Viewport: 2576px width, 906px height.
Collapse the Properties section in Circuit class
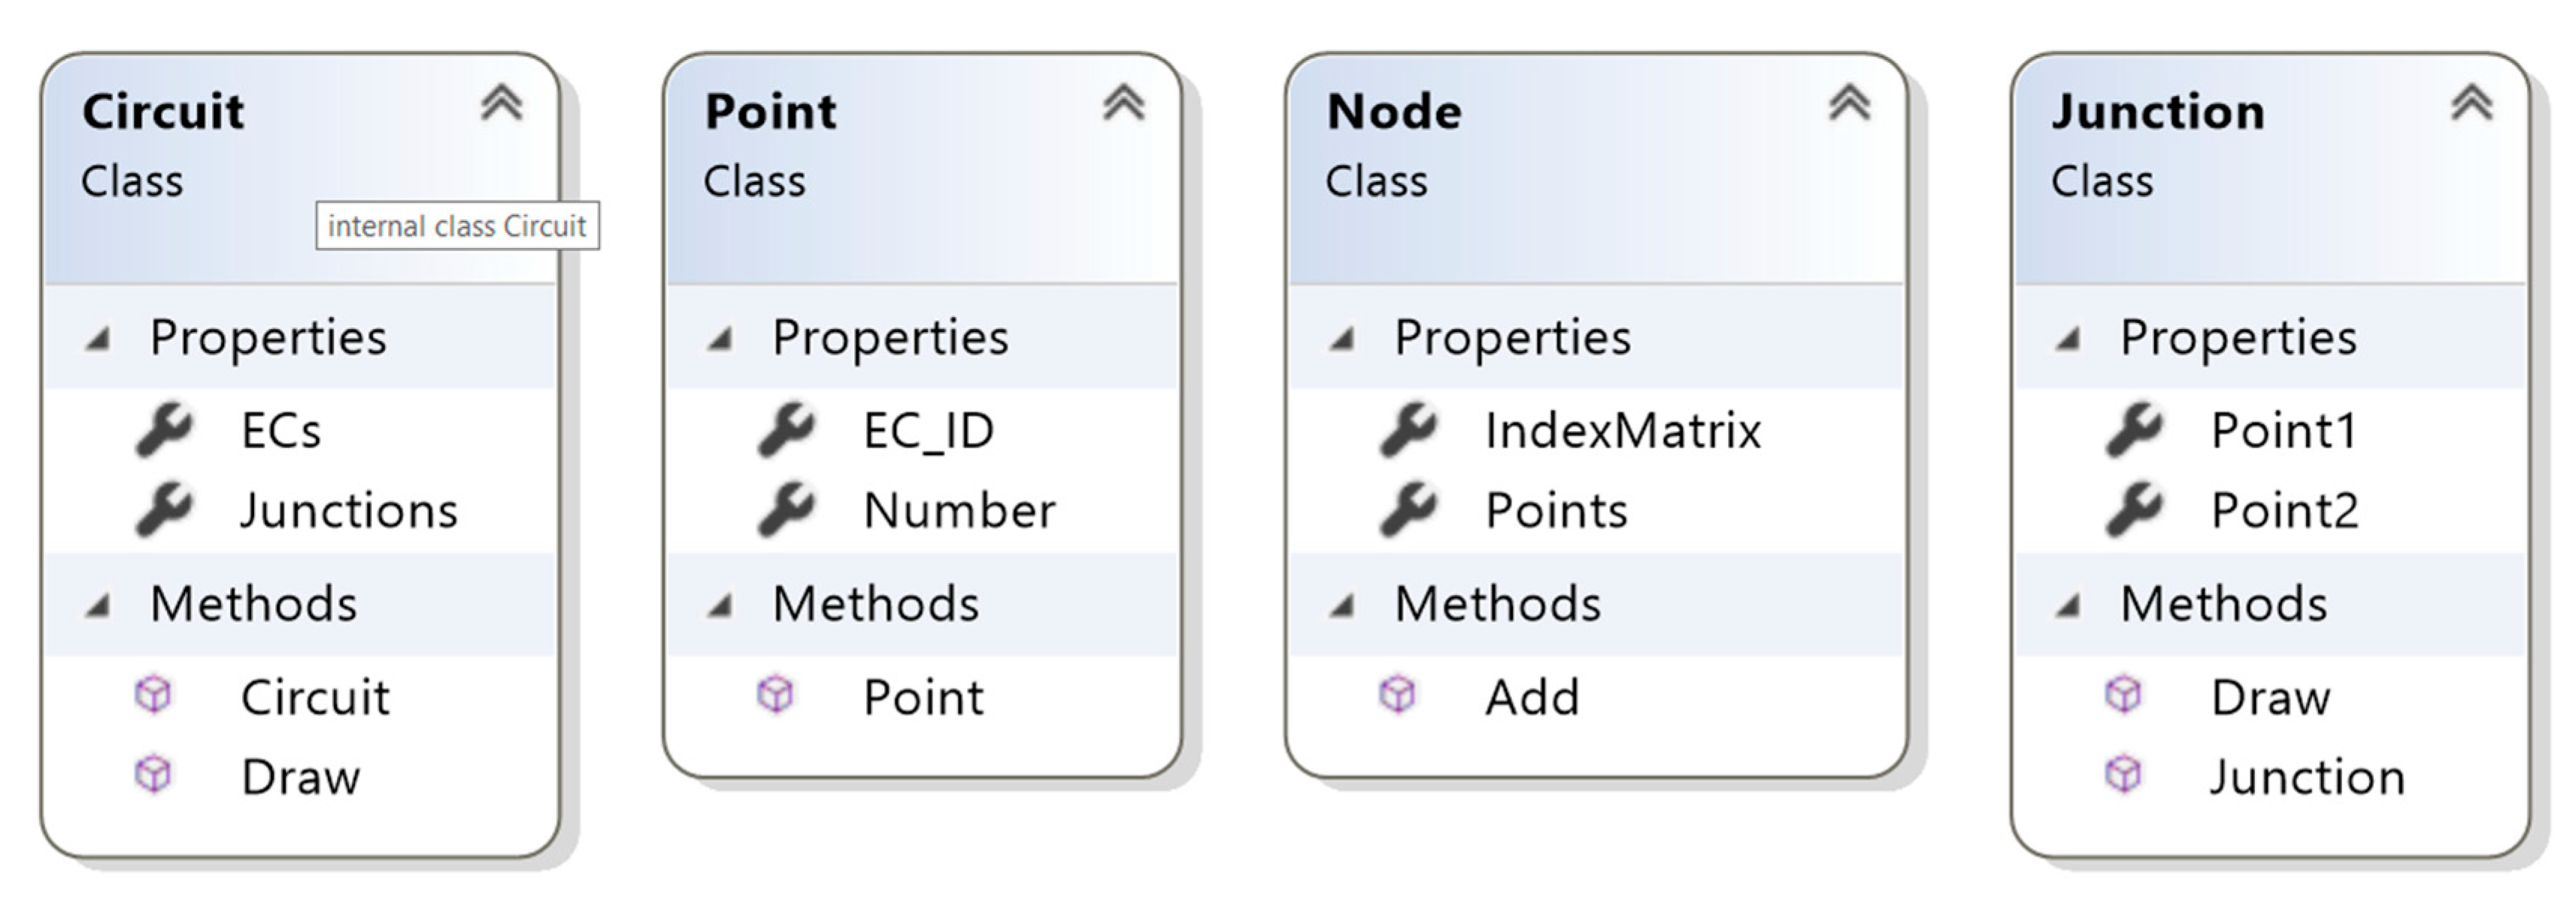98,340
